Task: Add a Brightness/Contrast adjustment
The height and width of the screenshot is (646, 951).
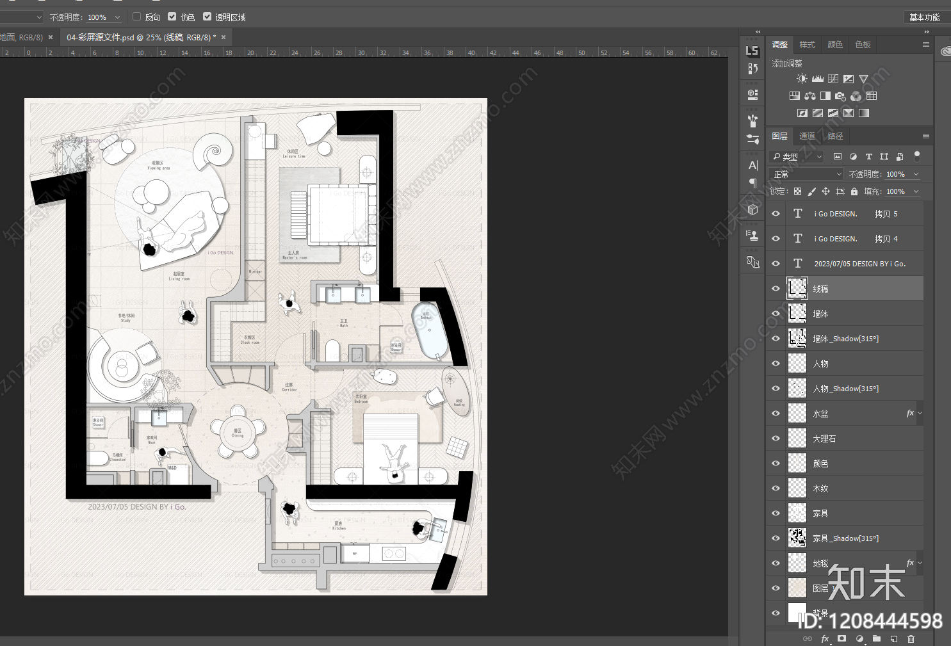Action: [x=802, y=79]
